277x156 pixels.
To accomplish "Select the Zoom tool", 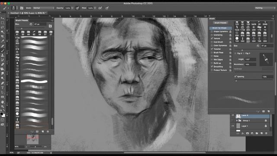I will tap(2, 107).
